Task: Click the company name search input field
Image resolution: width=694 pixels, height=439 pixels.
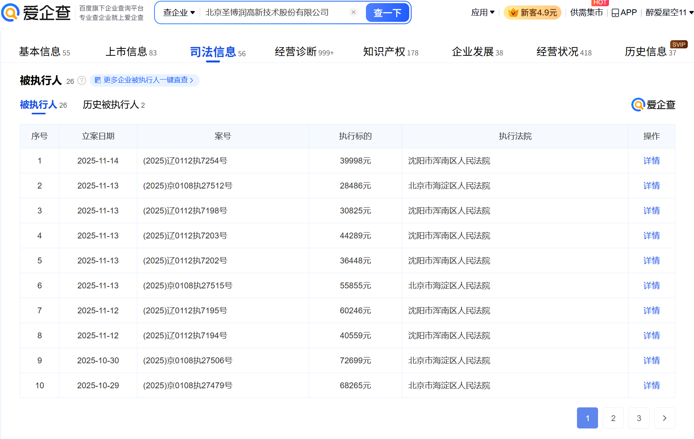Action: pos(273,12)
